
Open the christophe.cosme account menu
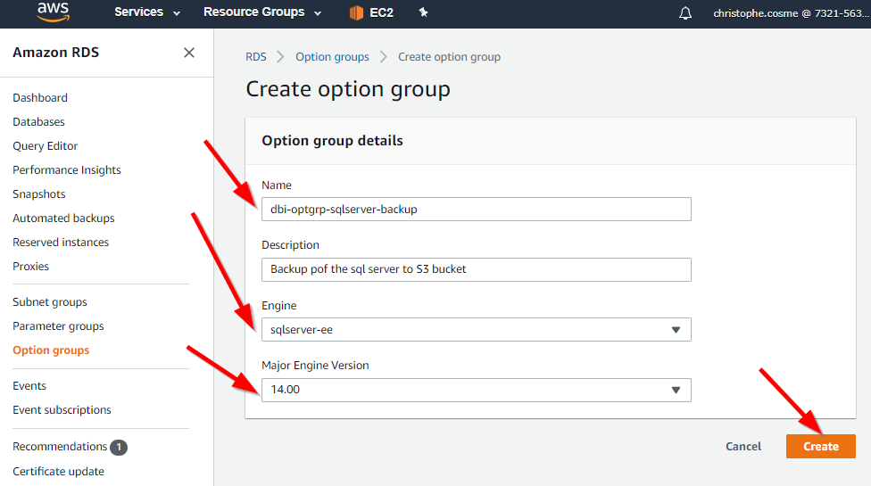pos(791,13)
